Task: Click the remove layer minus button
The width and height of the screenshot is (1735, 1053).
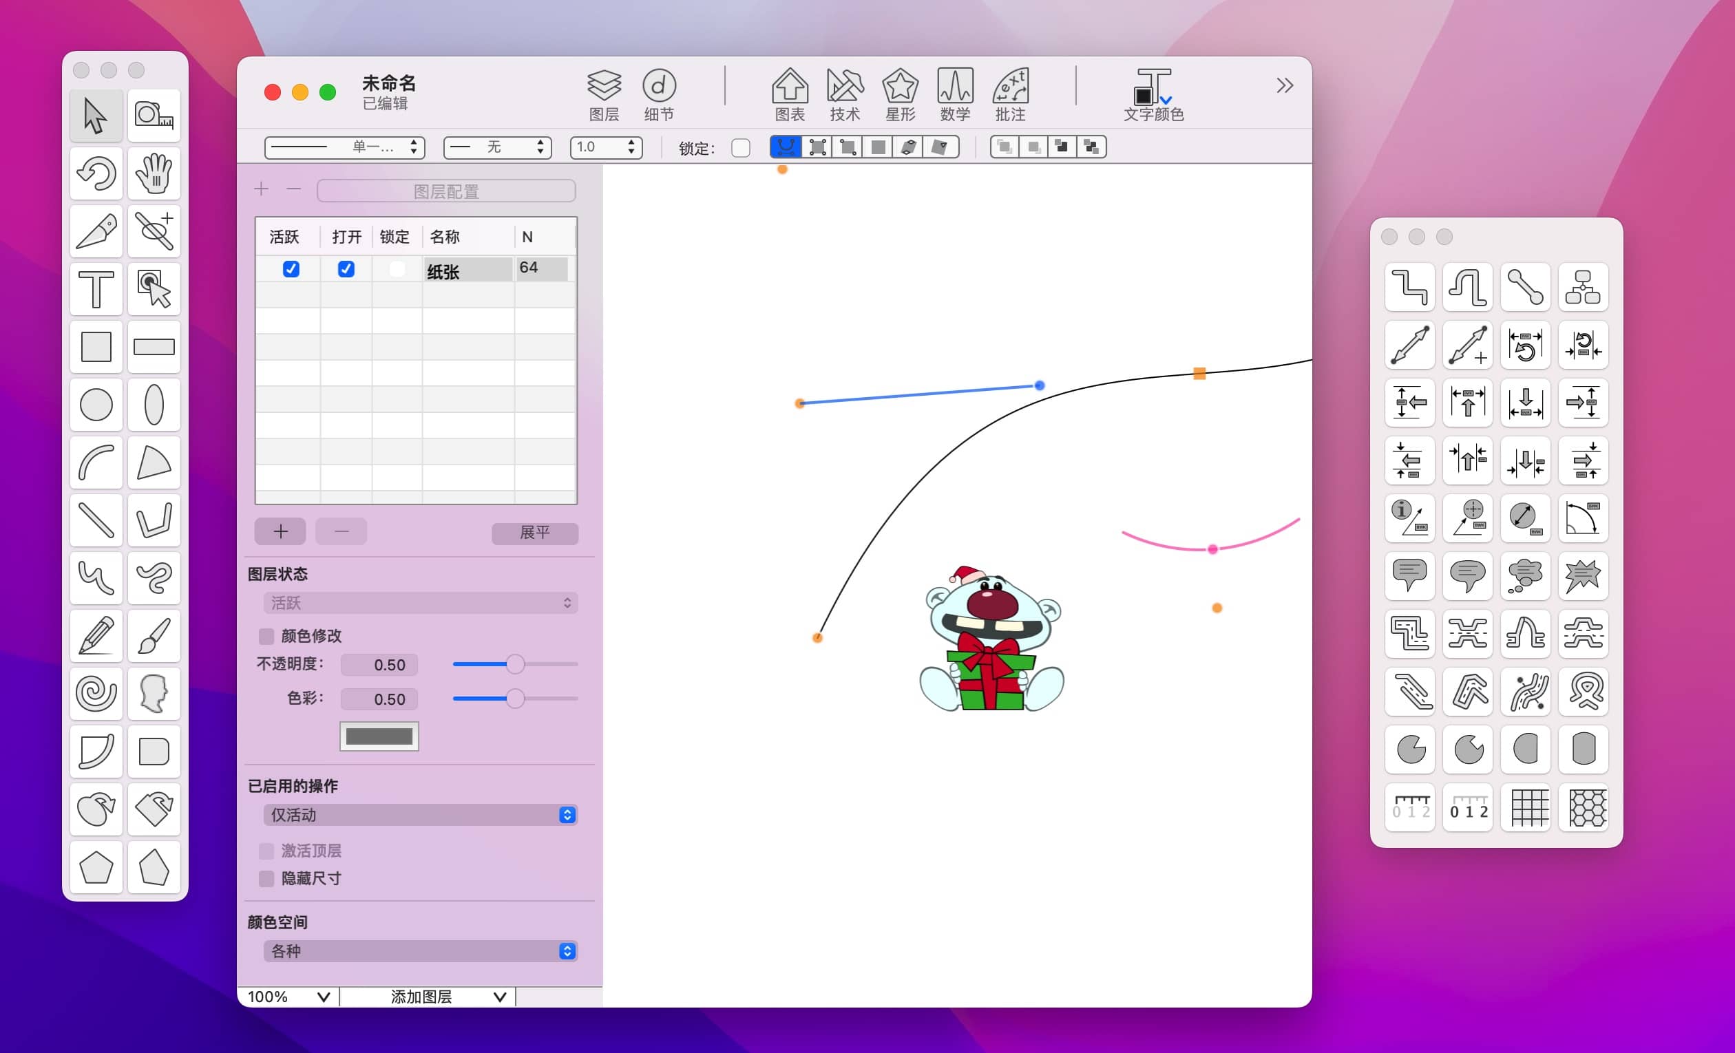Action: click(341, 531)
